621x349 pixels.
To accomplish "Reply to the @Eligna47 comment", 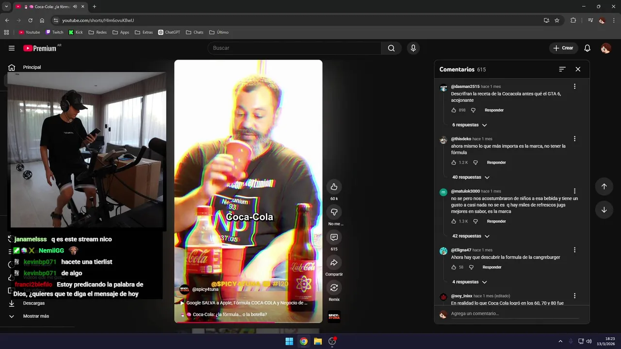I will pyautogui.click(x=492, y=267).
